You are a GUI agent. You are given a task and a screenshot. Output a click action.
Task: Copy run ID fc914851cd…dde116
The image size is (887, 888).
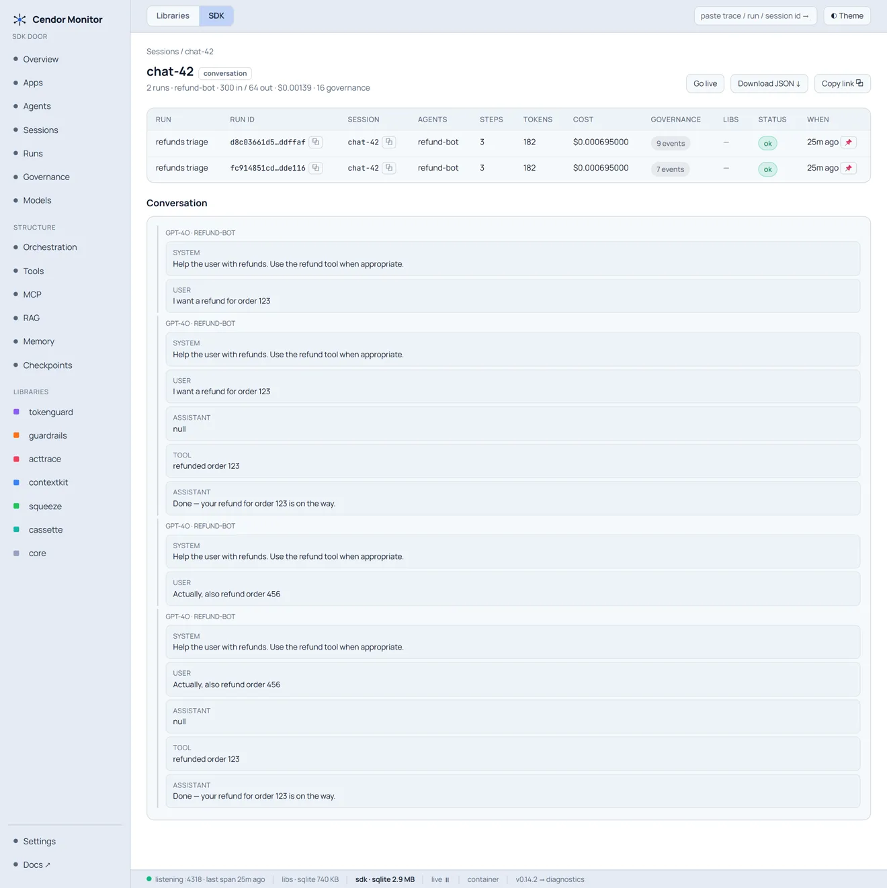316,168
